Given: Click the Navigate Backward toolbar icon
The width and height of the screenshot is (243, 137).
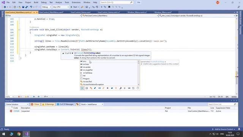Looking at the screenshot, I should click(x=5, y=7).
